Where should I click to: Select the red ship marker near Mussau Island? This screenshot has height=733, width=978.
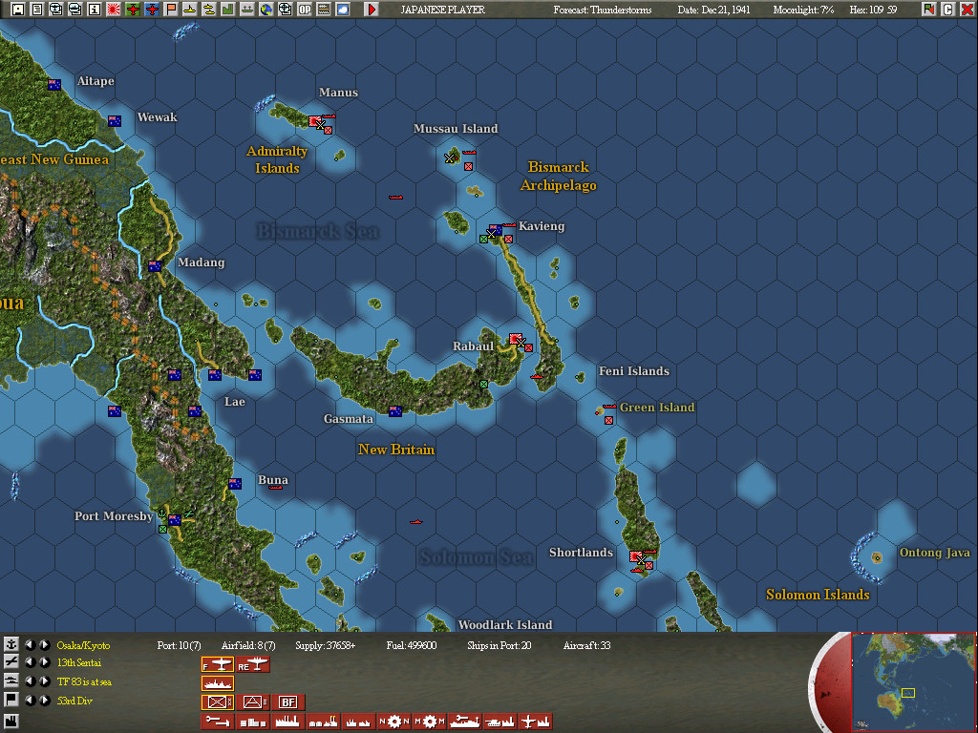(469, 152)
